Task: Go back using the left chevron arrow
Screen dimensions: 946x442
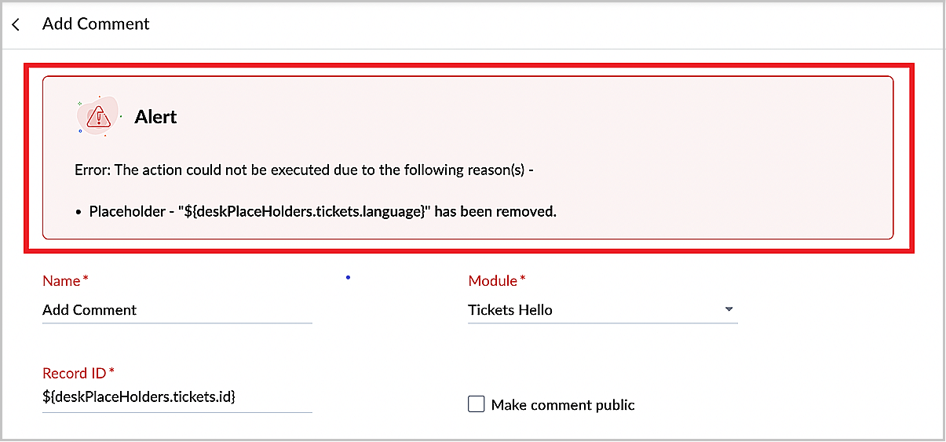Action: click(16, 25)
